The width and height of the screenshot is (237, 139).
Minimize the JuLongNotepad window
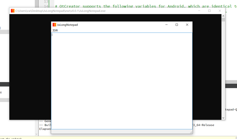pyautogui.click(x=167, y=25)
